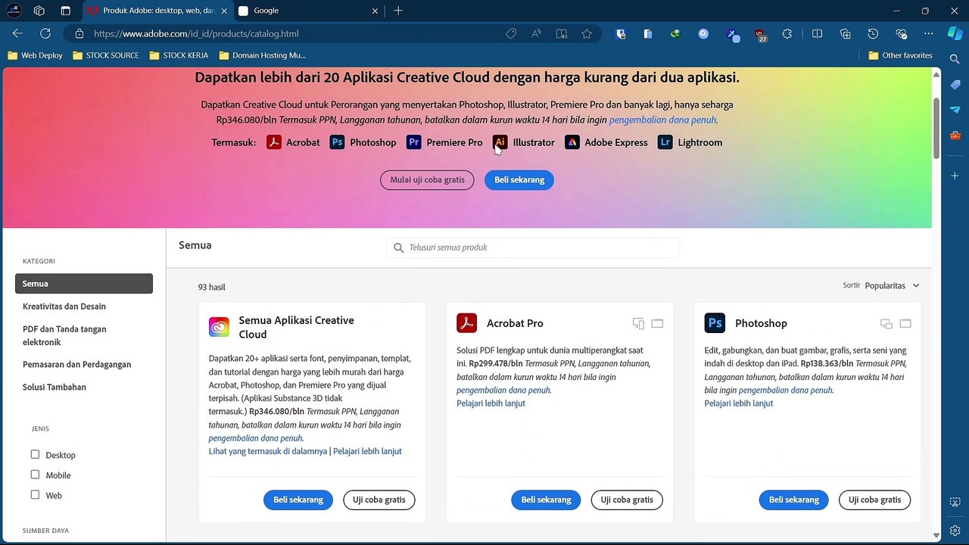Go back using the browser back arrow
Viewport: 969px width, 545px height.
[17, 33]
